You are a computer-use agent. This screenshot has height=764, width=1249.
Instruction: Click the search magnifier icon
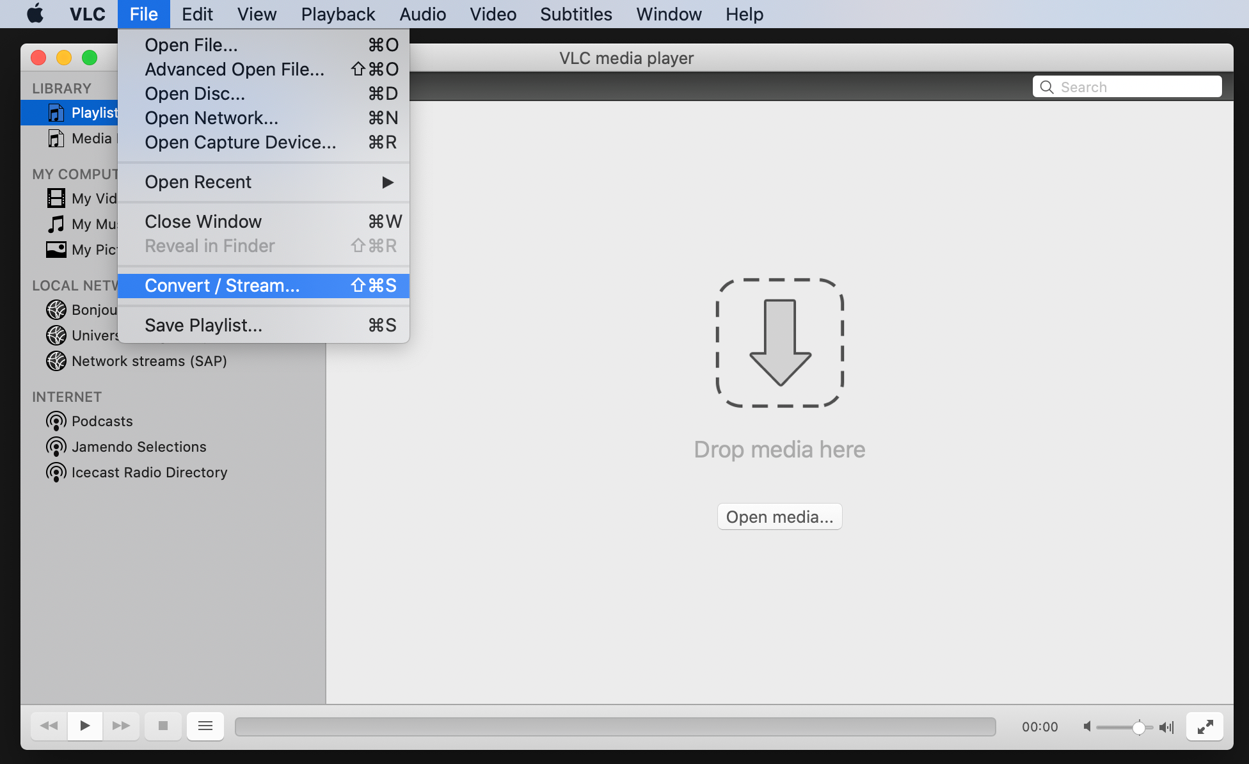click(x=1047, y=87)
